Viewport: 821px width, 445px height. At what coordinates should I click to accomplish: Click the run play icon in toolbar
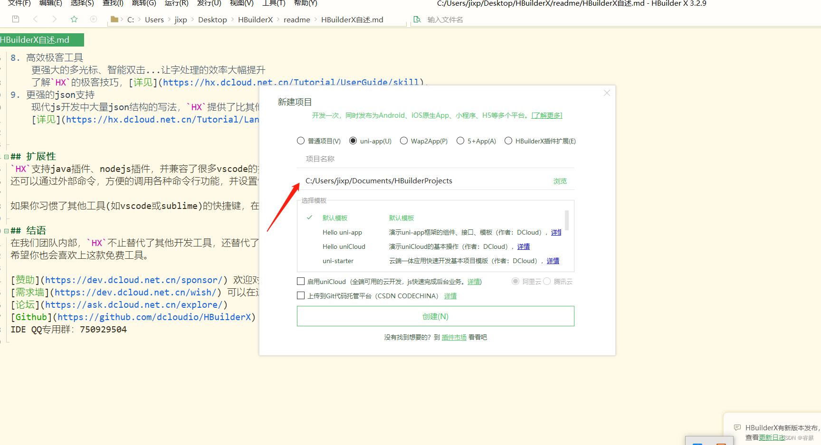94,19
